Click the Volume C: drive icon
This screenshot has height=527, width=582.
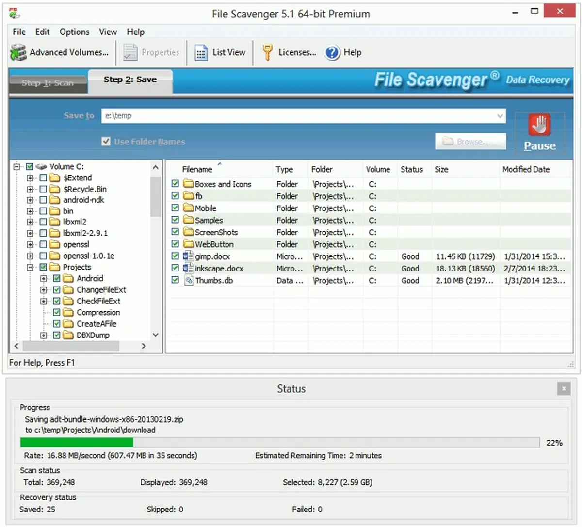[41, 167]
